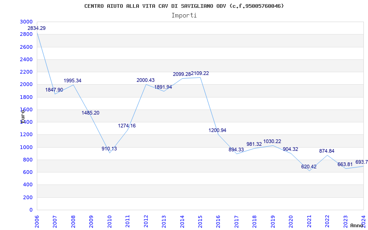Select the 1485.20 data label

pos(91,113)
